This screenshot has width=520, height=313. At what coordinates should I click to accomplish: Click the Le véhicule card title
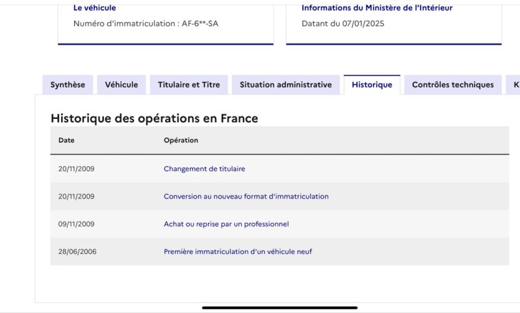pyautogui.click(x=95, y=8)
